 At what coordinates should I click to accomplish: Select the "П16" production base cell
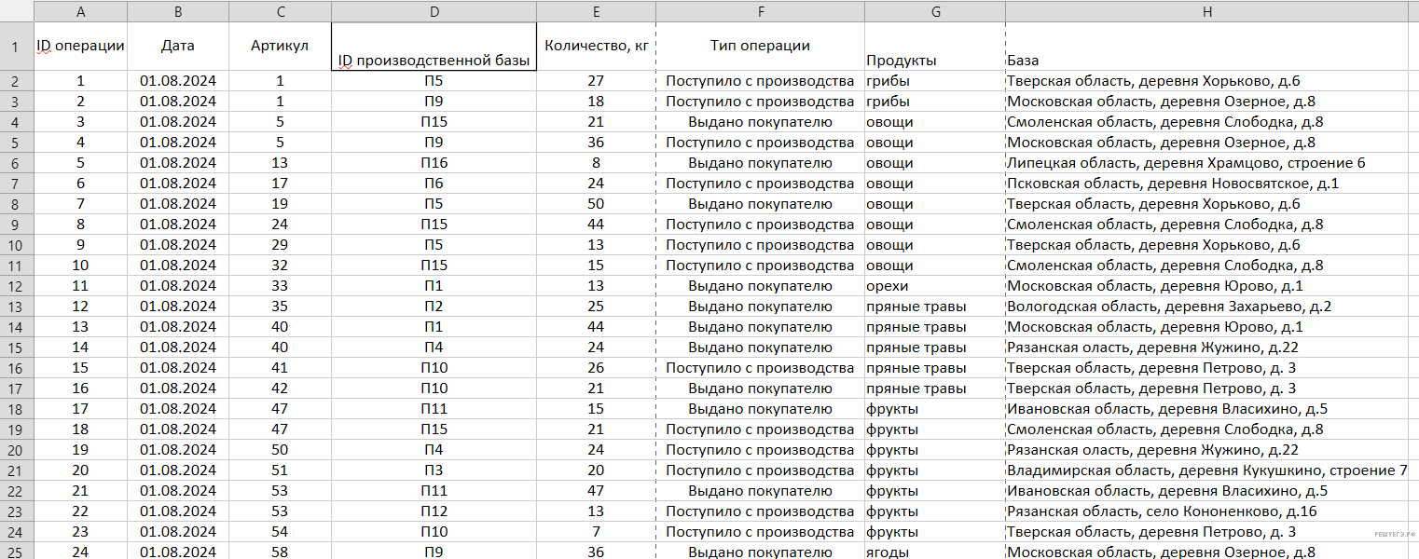[434, 163]
